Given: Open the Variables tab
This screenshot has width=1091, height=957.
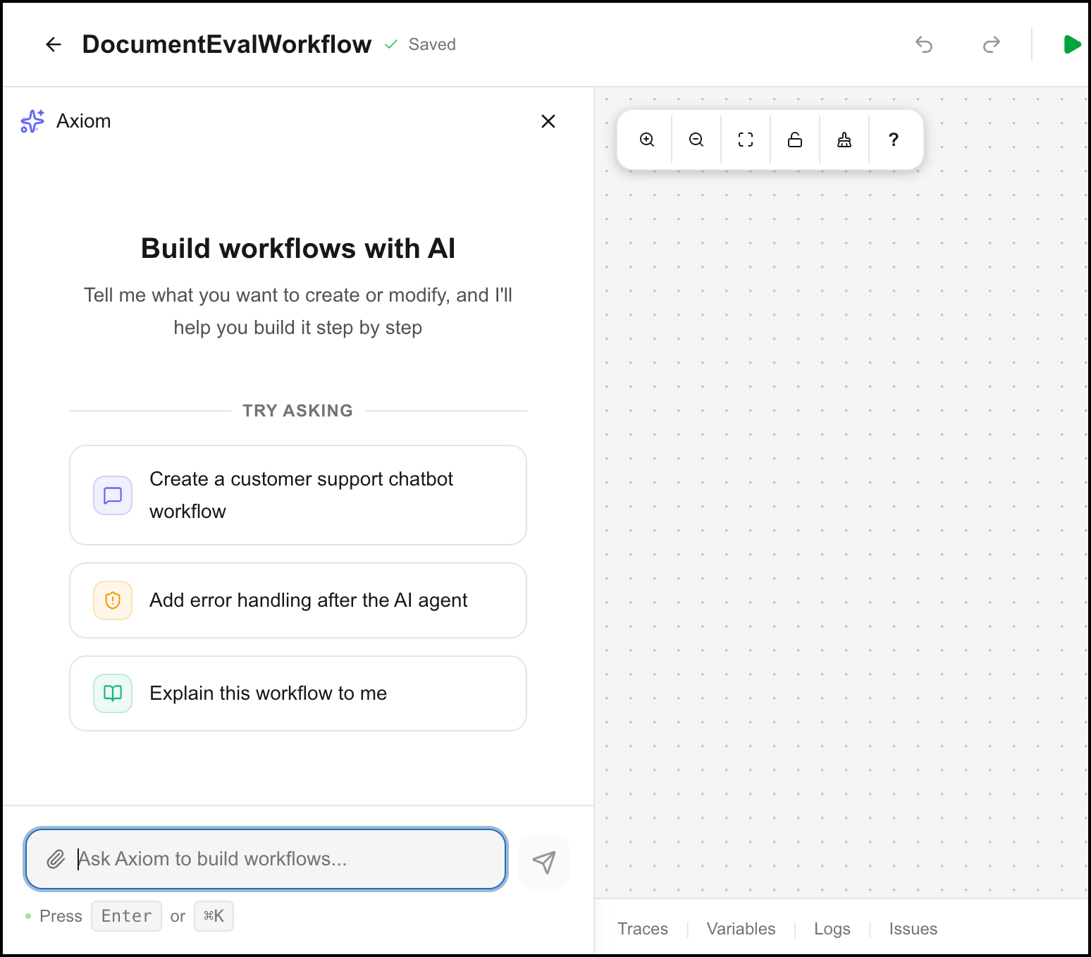Looking at the screenshot, I should click(741, 929).
